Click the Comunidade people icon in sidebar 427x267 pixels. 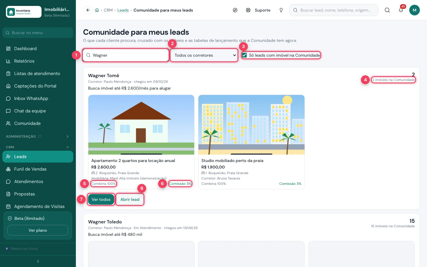(x=8, y=123)
